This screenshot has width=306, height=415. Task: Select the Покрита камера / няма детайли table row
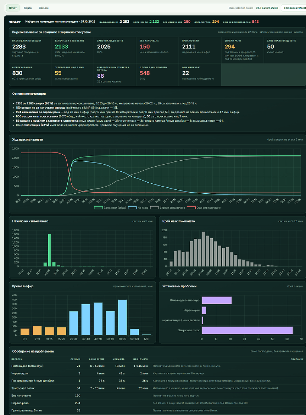pyautogui.click(x=157, y=381)
